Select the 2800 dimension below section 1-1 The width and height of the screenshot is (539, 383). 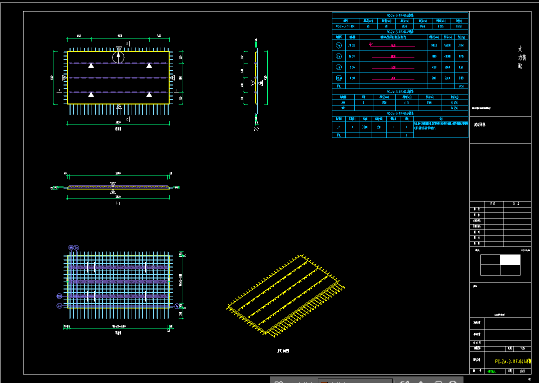click(x=118, y=197)
